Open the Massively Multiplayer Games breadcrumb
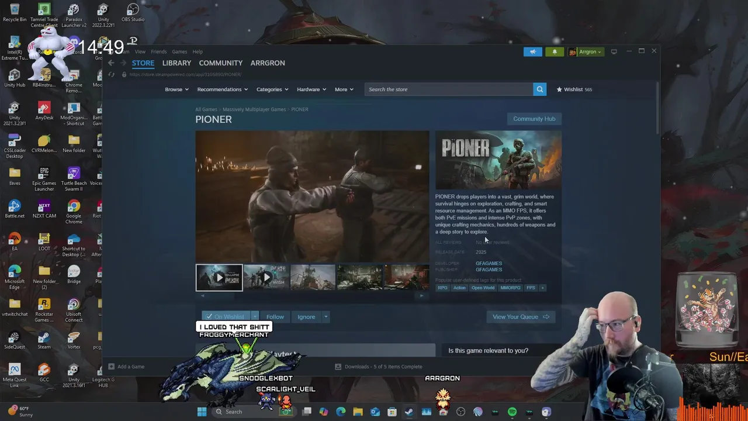This screenshot has height=421, width=748. [254, 109]
